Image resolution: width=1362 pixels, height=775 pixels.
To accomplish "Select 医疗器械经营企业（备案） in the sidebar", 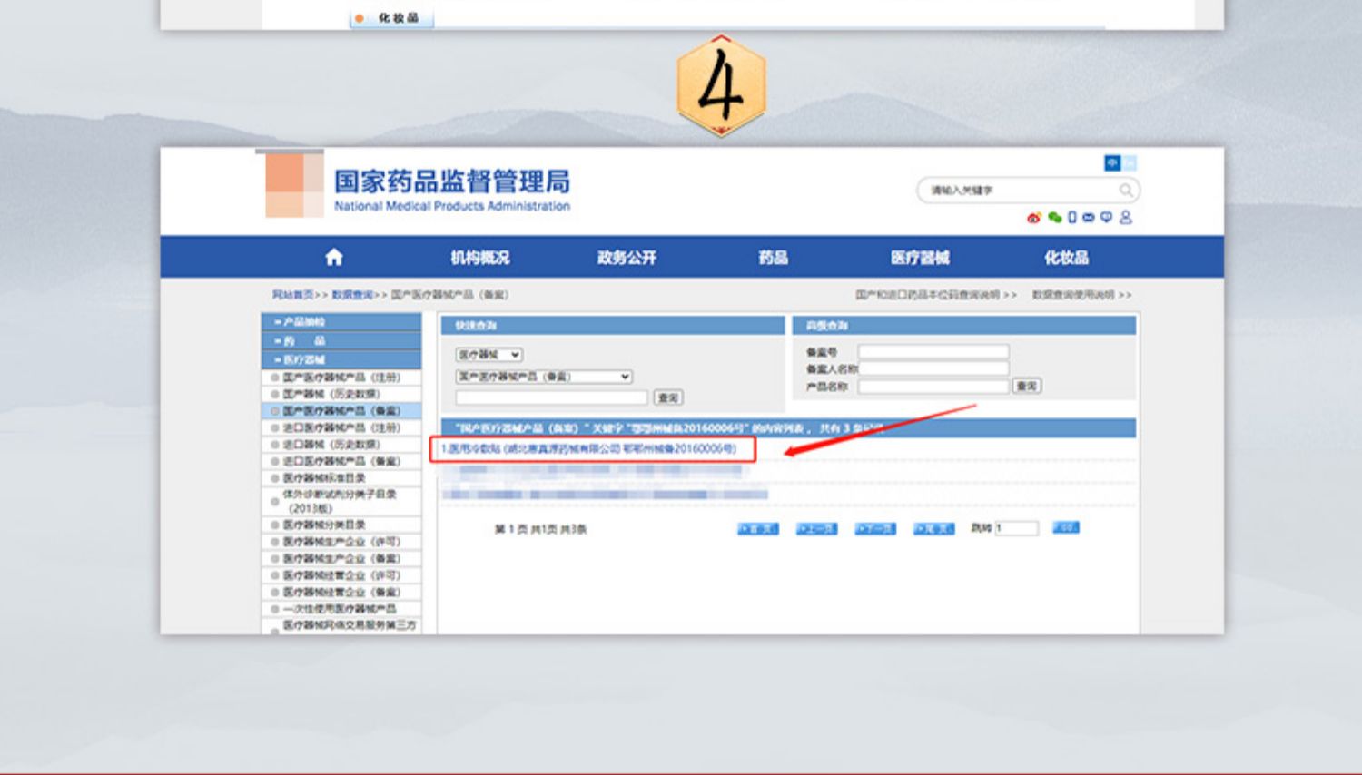I will (x=341, y=592).
